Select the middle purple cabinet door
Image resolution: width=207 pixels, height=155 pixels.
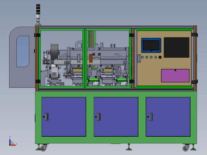click(x=116, y=117)
